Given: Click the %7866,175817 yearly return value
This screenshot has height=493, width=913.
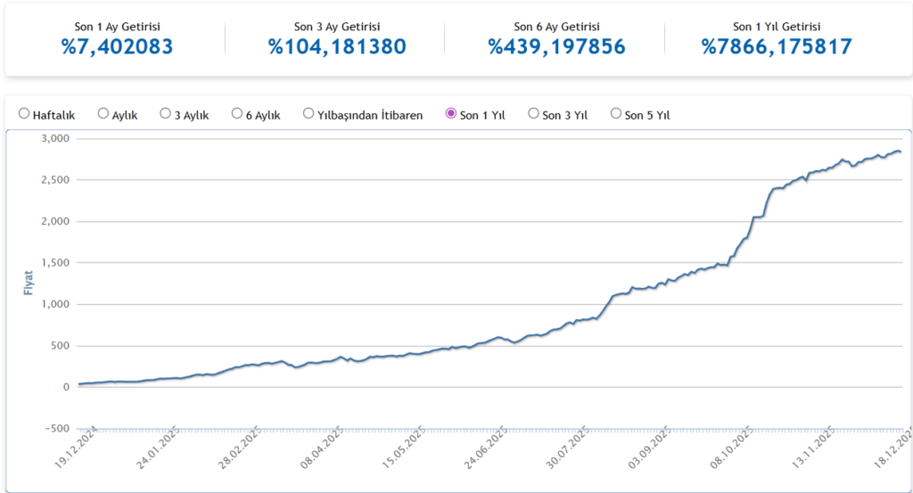Looking at the screenshot, I should pos(777,47).
